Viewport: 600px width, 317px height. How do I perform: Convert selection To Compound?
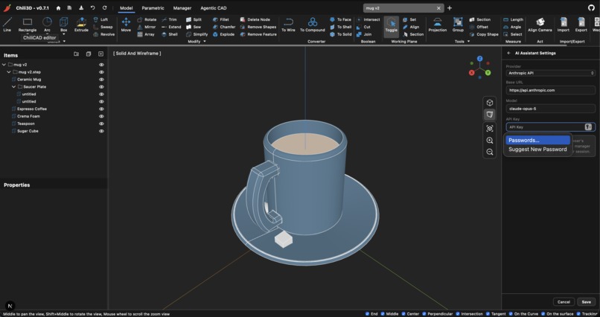[312, 25]
